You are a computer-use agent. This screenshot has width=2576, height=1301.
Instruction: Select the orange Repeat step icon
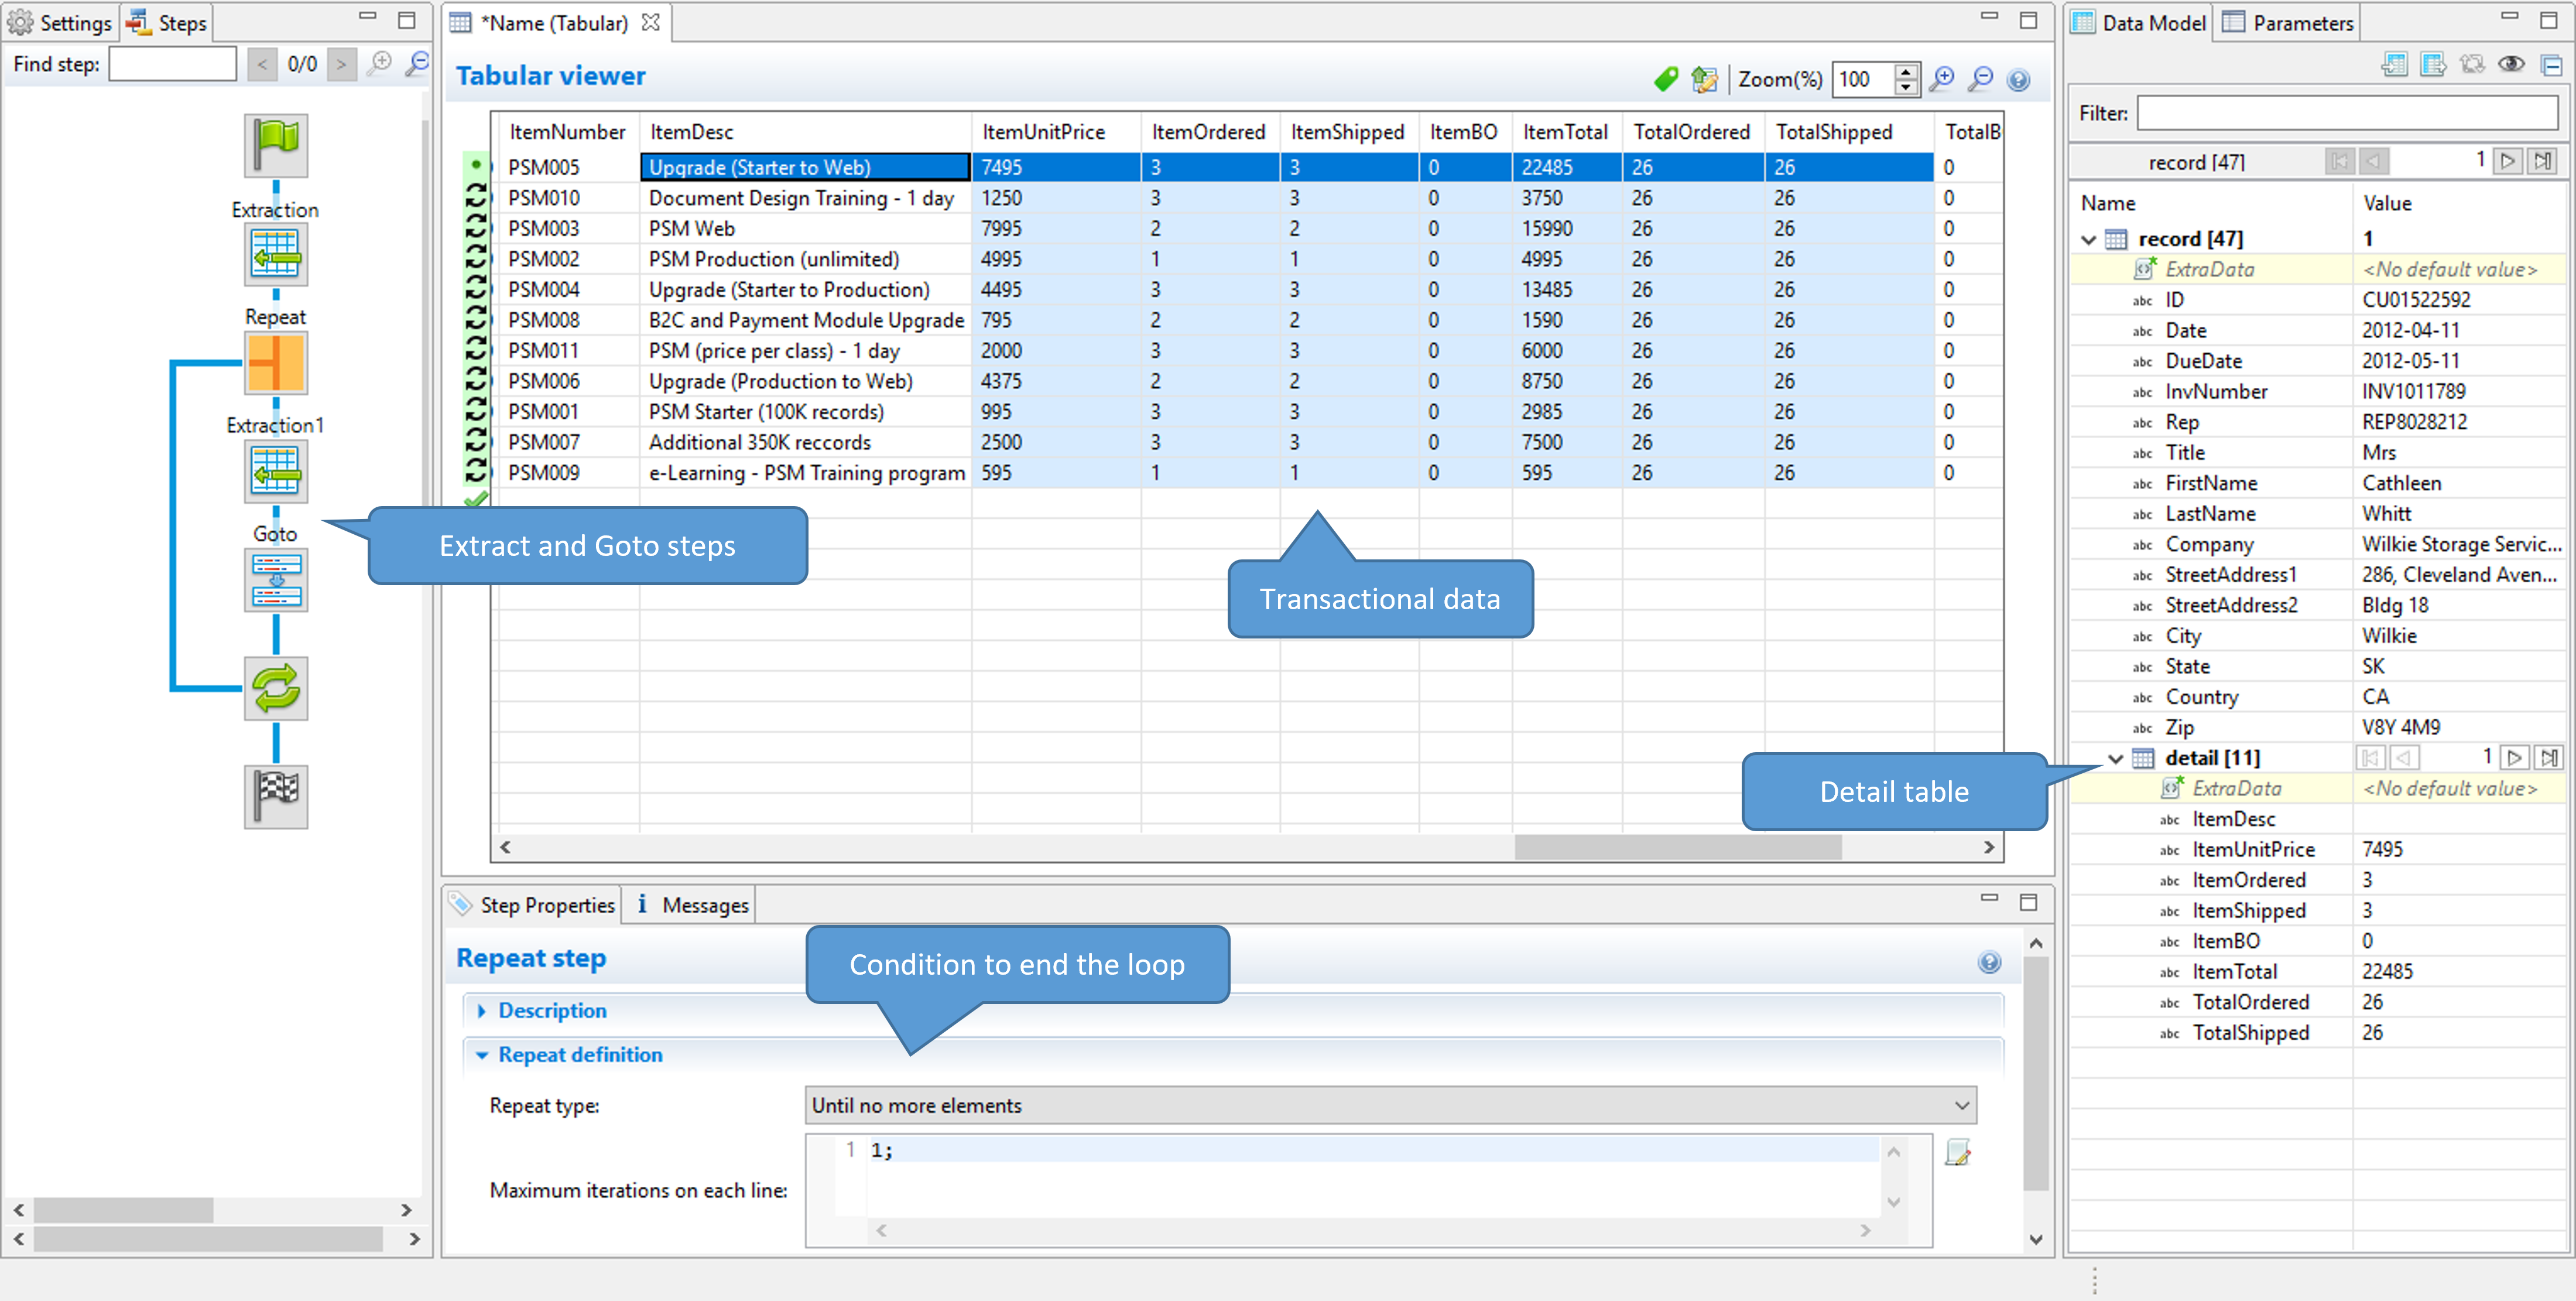tap(276, 362)
